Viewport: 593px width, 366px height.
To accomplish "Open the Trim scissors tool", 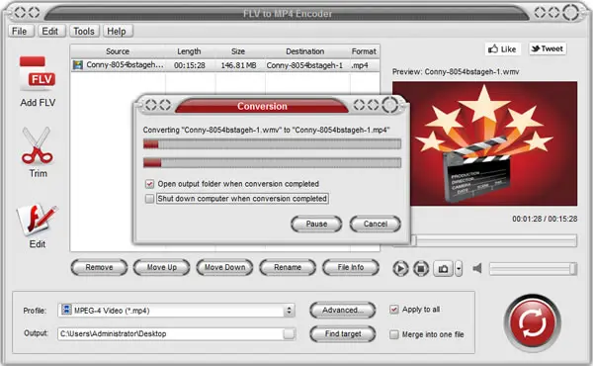I will (x=38, y=145).
